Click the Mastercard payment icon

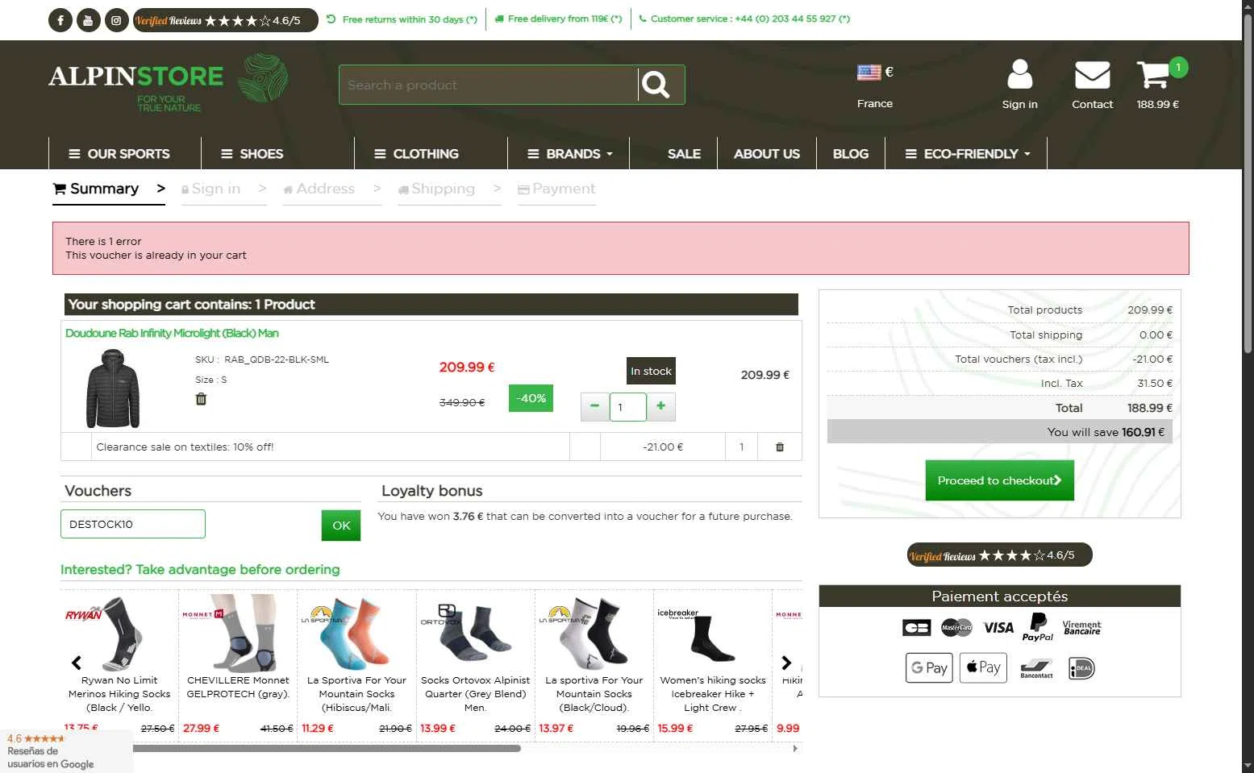click(956, 627)
